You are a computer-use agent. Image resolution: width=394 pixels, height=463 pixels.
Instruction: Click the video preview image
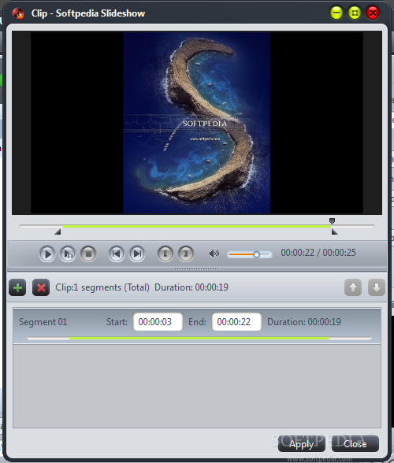tap(196, 123)
